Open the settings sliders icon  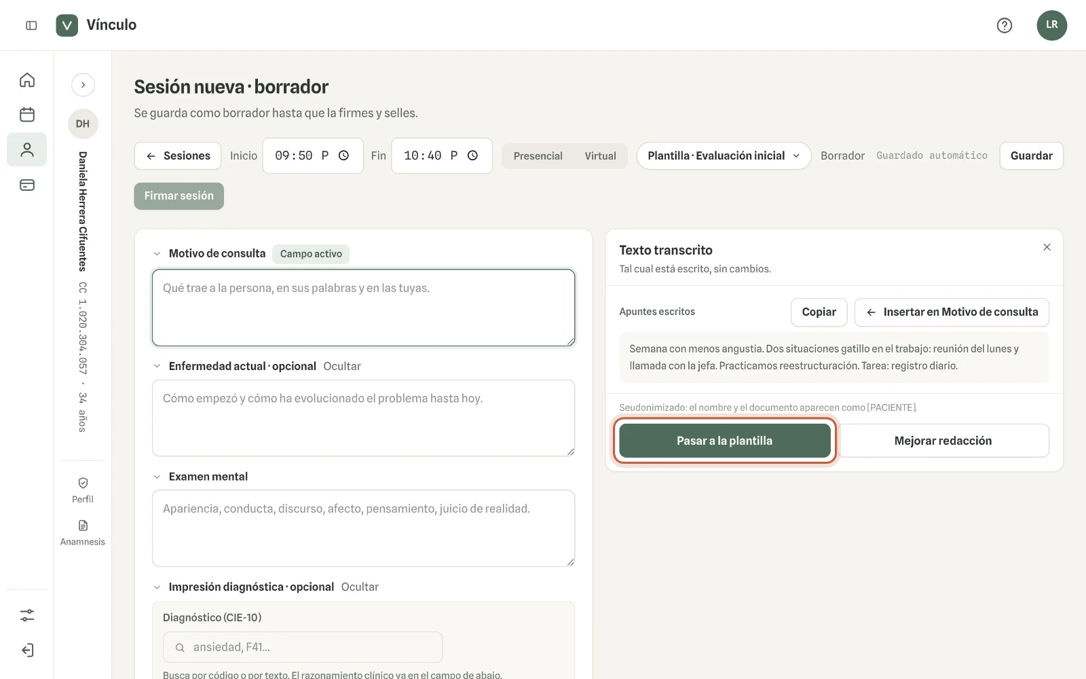[27, 615]
